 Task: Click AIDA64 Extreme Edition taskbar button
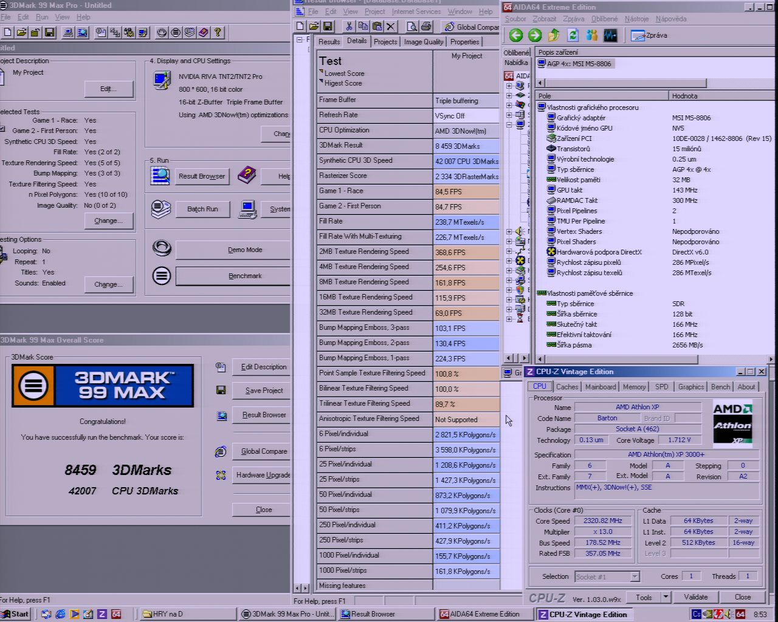486,614
